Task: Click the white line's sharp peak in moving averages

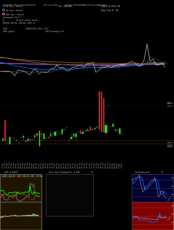Action: point(147,44)
